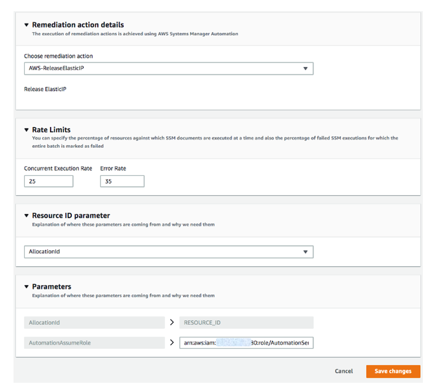
Task: Select the Error Rate field
Action: (122, 181)
